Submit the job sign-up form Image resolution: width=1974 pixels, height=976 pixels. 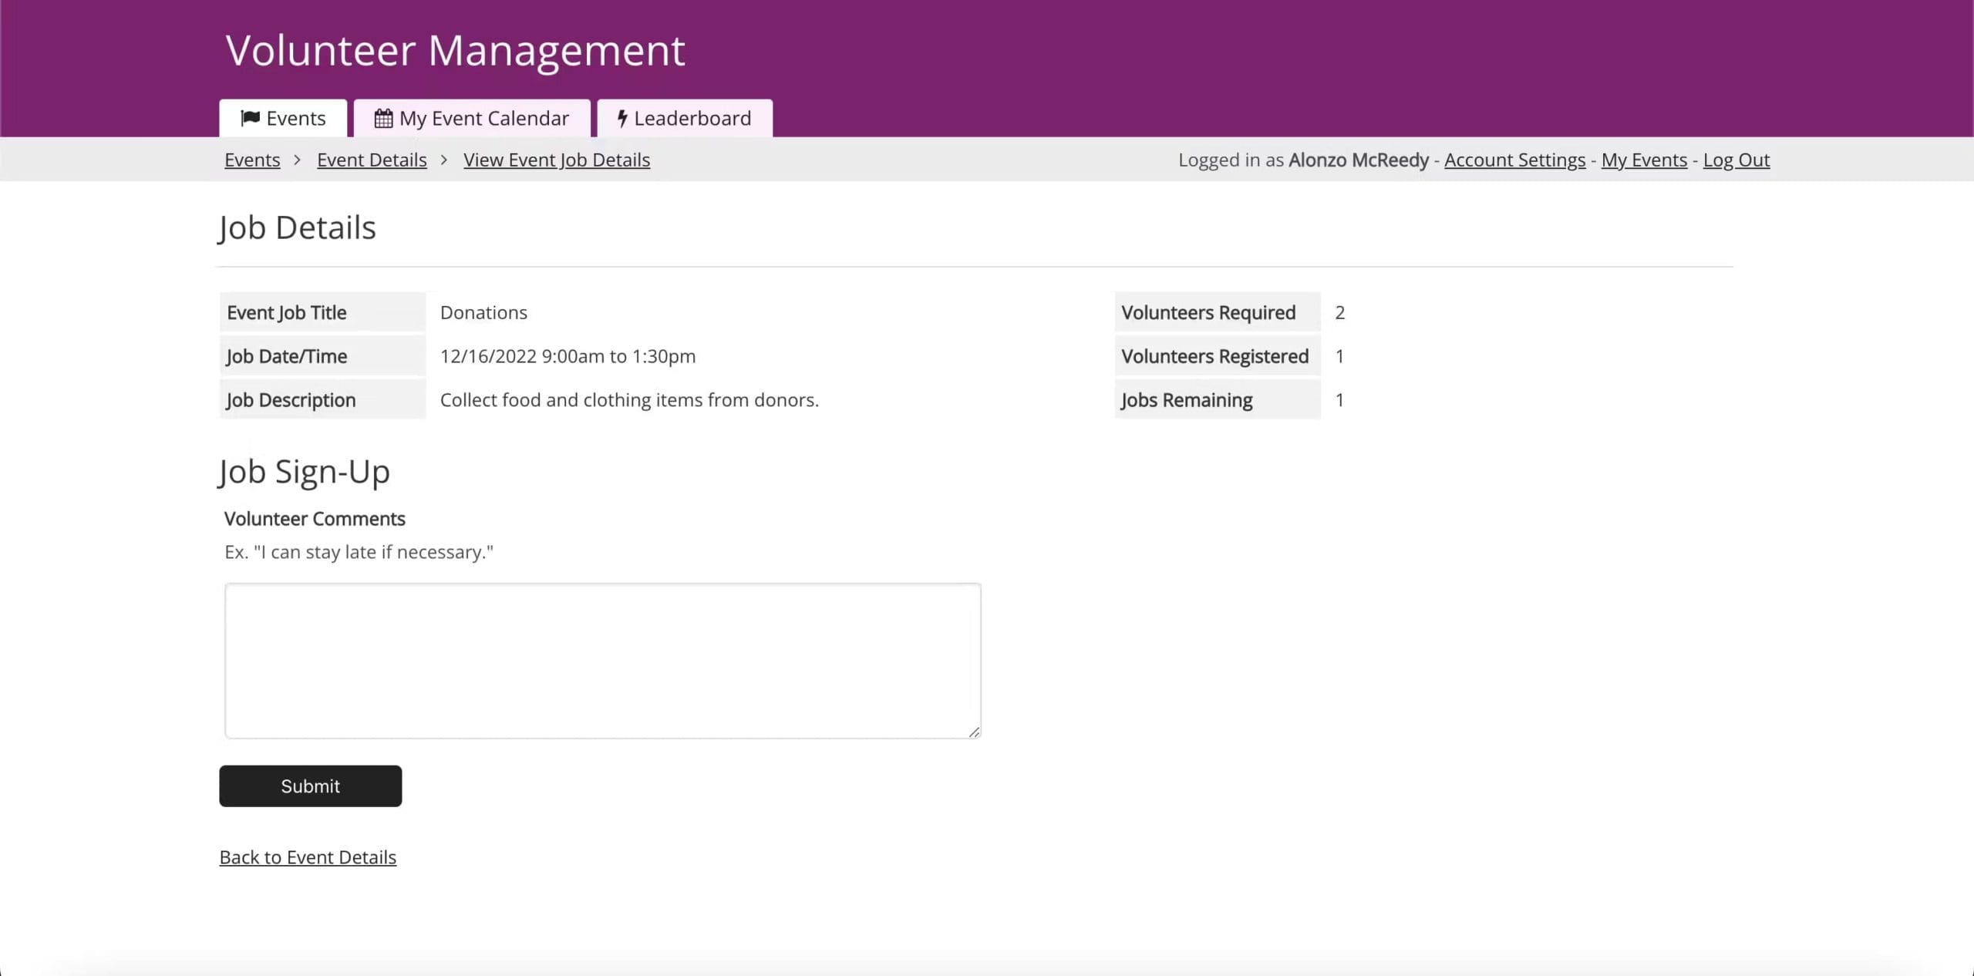tap(310, 786)
